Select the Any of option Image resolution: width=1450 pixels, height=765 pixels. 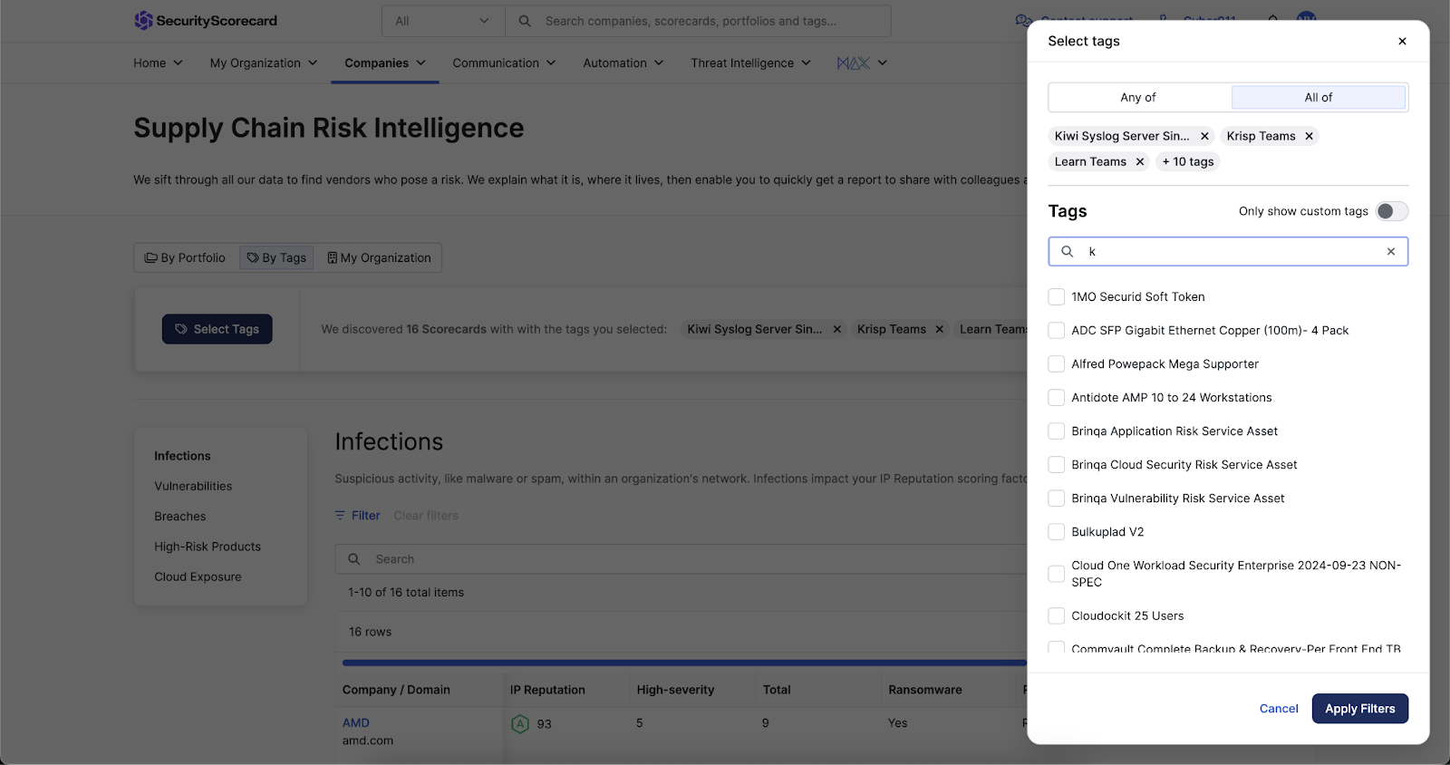click(x=1138, y=97)
